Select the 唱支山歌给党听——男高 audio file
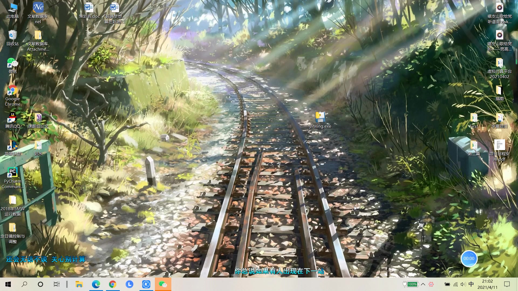518x291 pixels. point(499,41)
